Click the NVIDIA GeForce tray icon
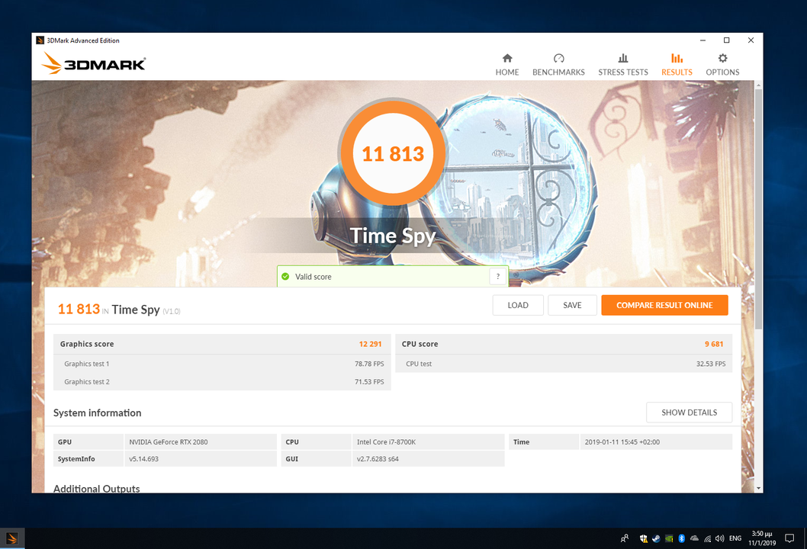Screen dimensions: 807x549 [x=669, y=538]
